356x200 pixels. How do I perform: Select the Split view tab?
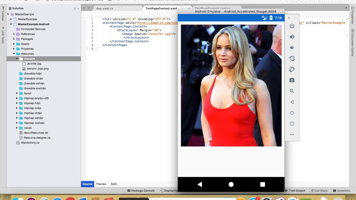(x=114, y=184)
